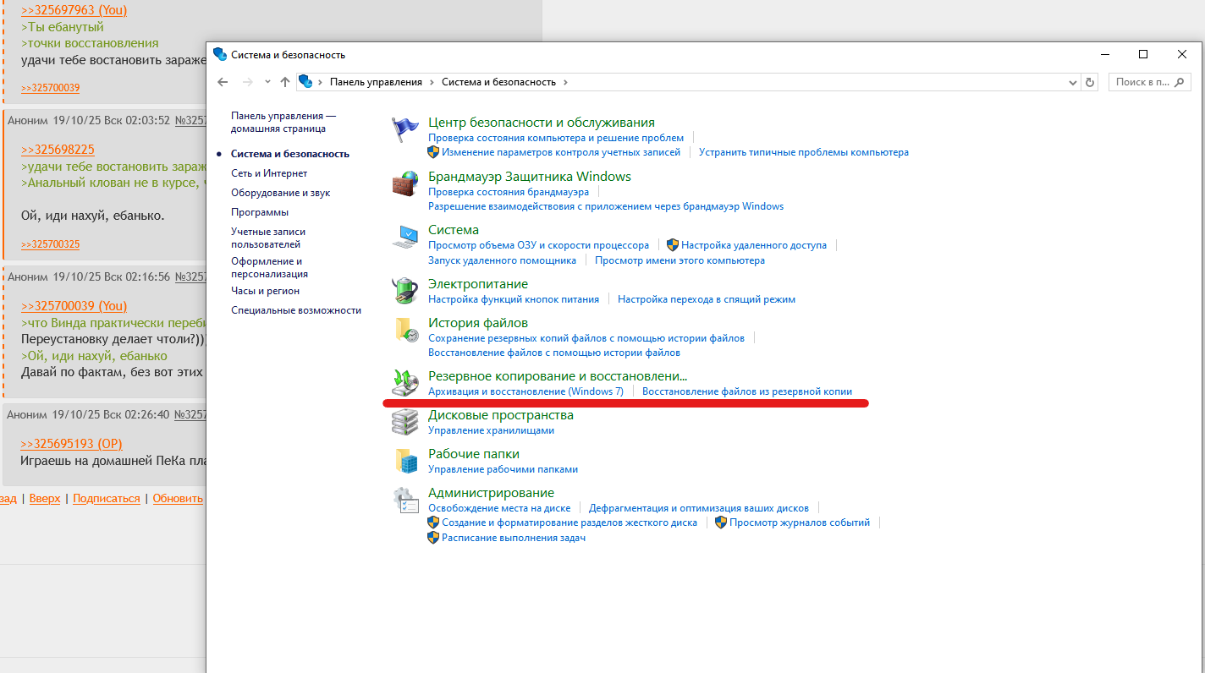Click 'Восстановление файлов с помощью истории файлов'

[x=554, y=353]
